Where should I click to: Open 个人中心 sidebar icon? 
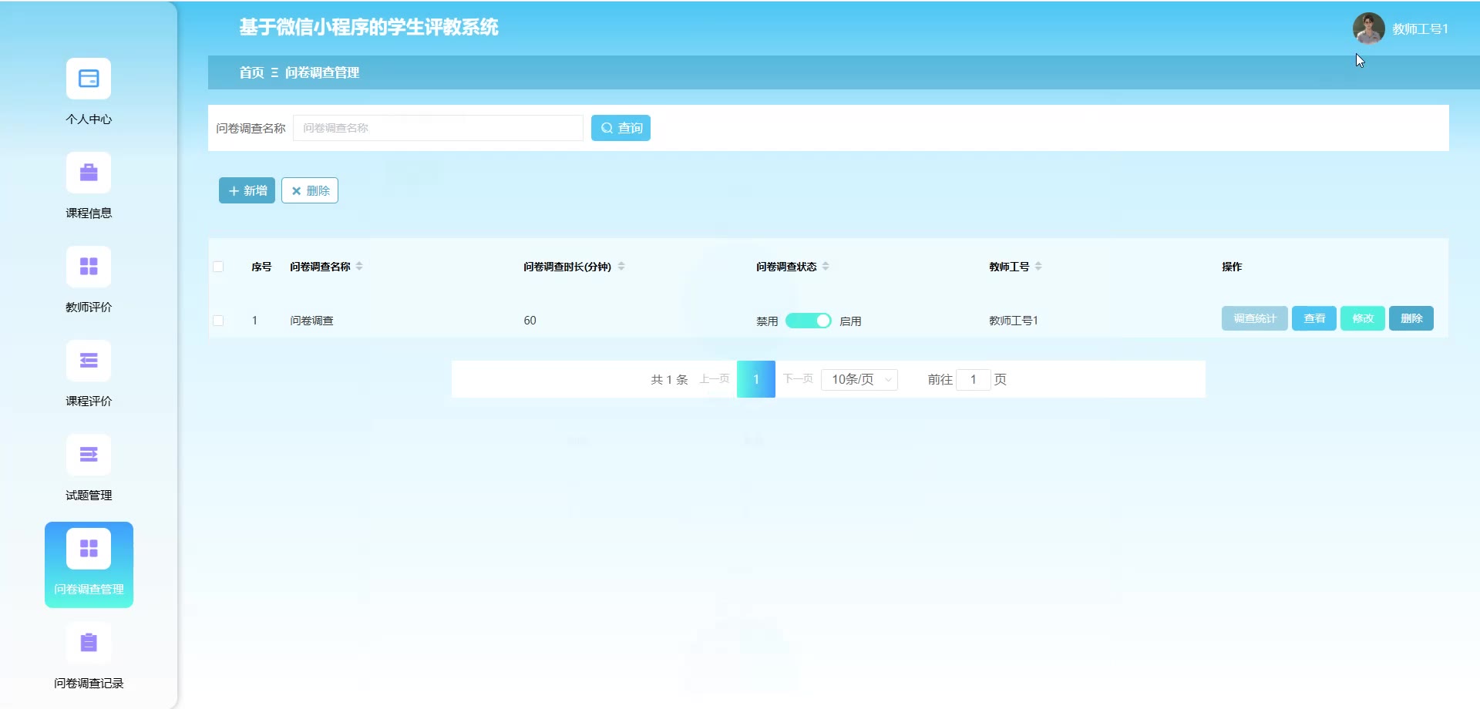click(89, 79)
